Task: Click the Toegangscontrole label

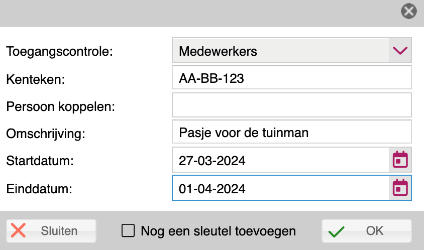Action: (59, 51)
